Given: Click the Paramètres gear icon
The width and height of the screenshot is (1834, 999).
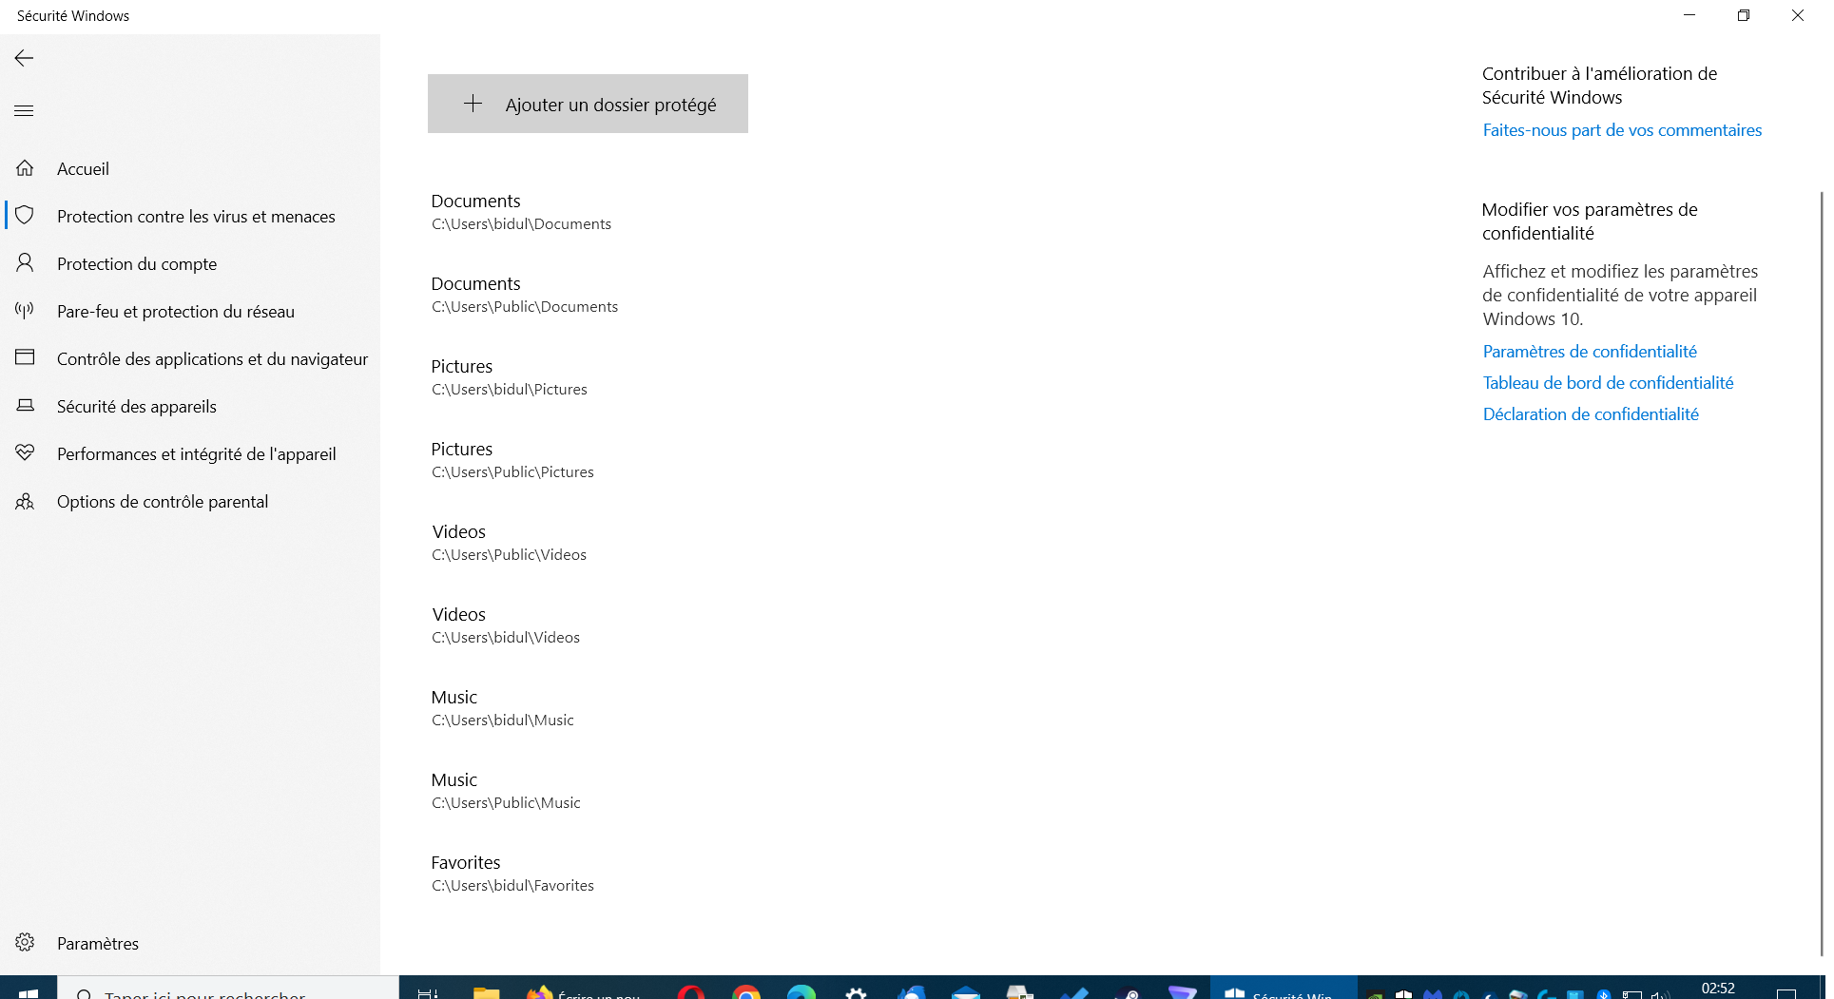Looking at the screenshot, I should (x=25, y=943).
